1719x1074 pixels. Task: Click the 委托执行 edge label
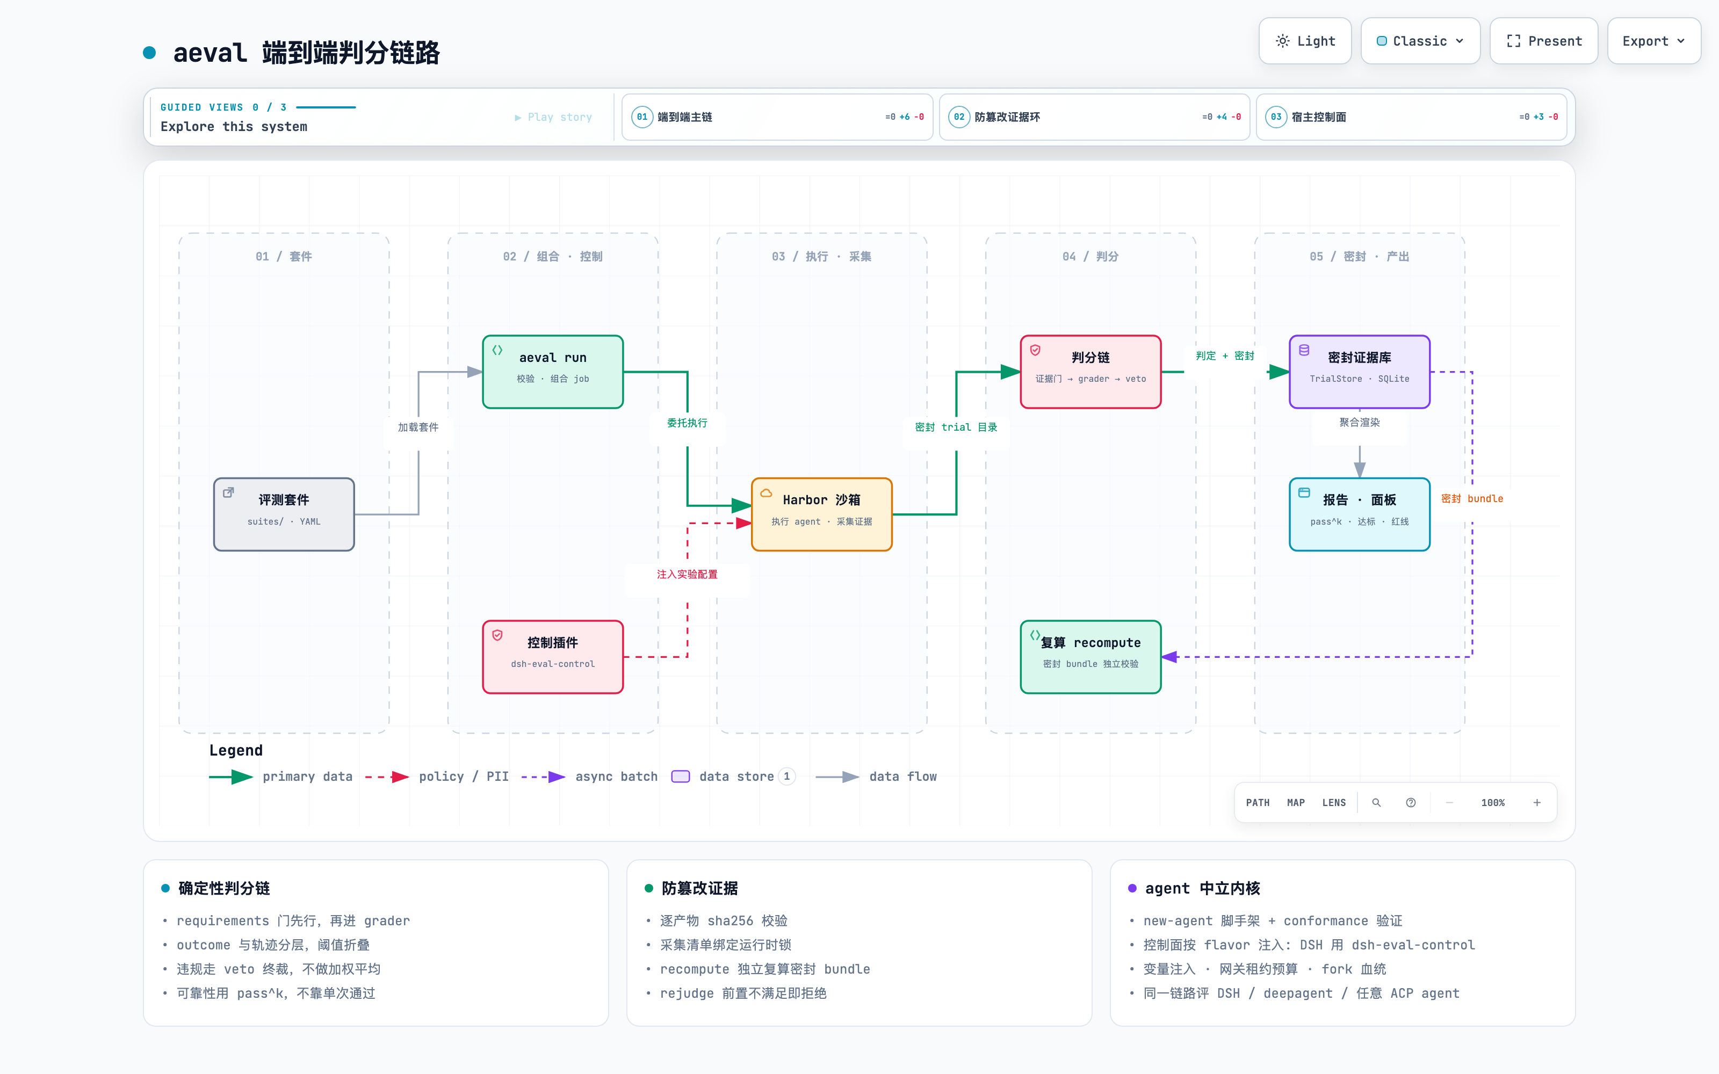(687, 423)
